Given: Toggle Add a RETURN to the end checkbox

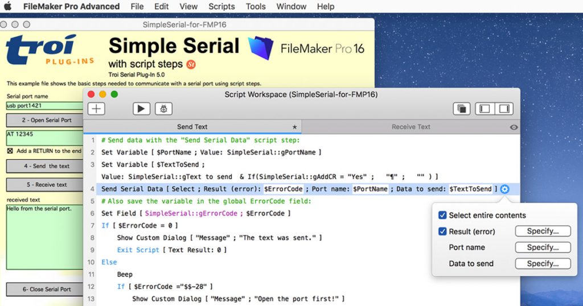Looking at the screenshot, I should [10, 151].
